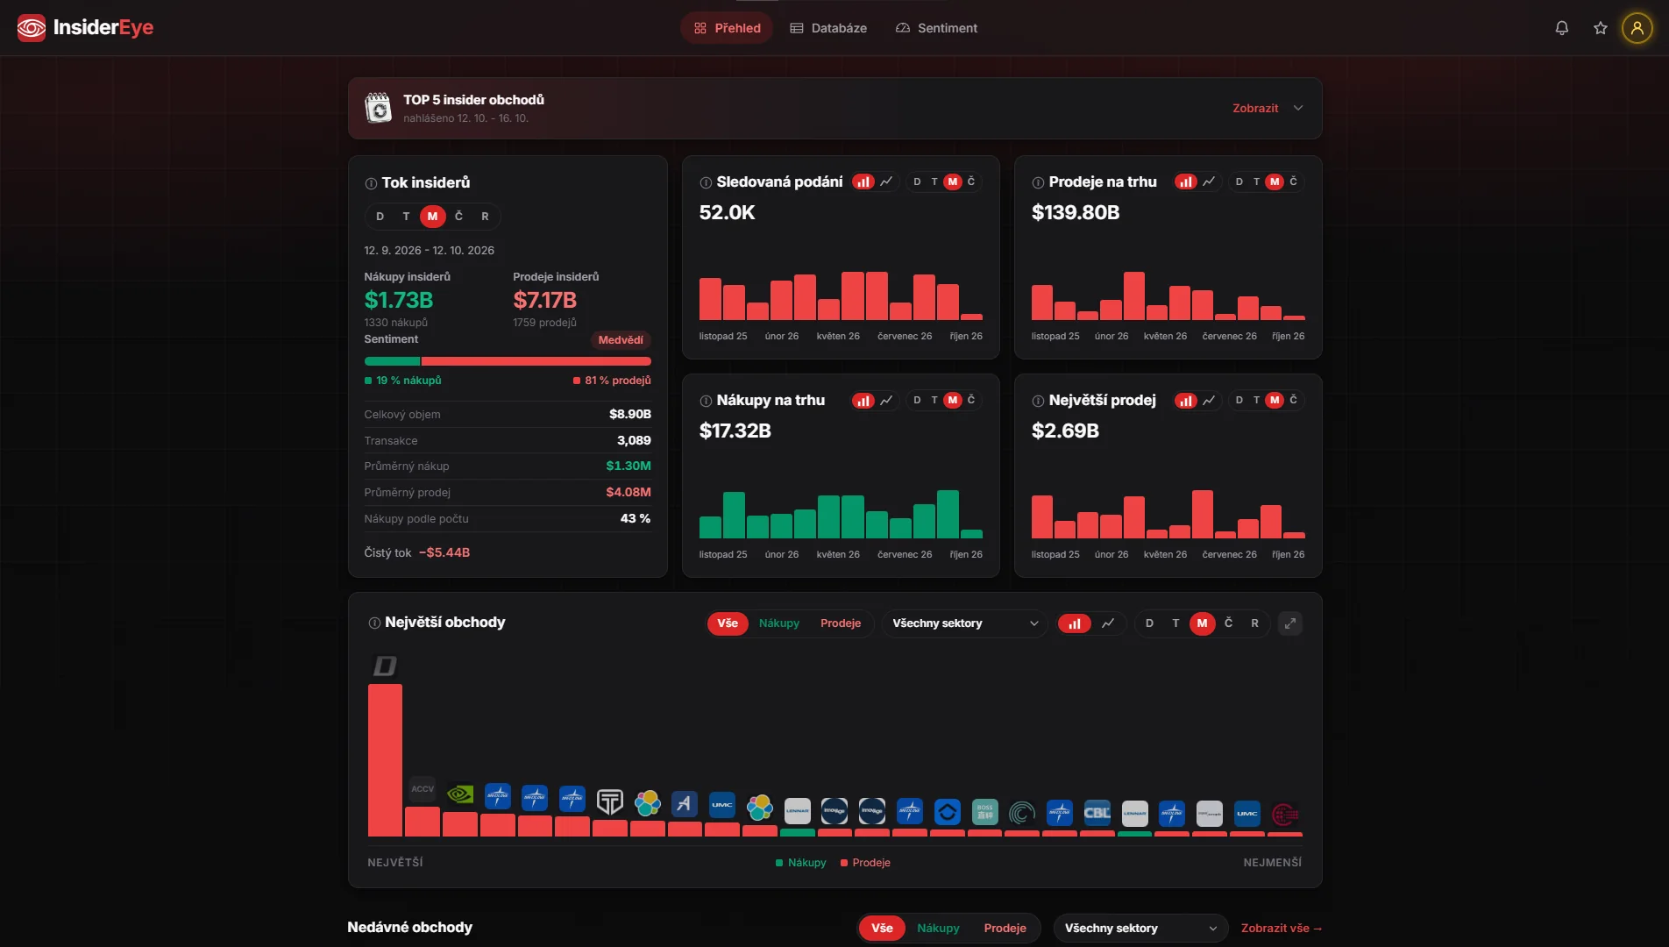Select T period in Prodeje na trhu
Image resolution: width=1669 pixels, height=947 pixels.
[x=1257, y=182]
